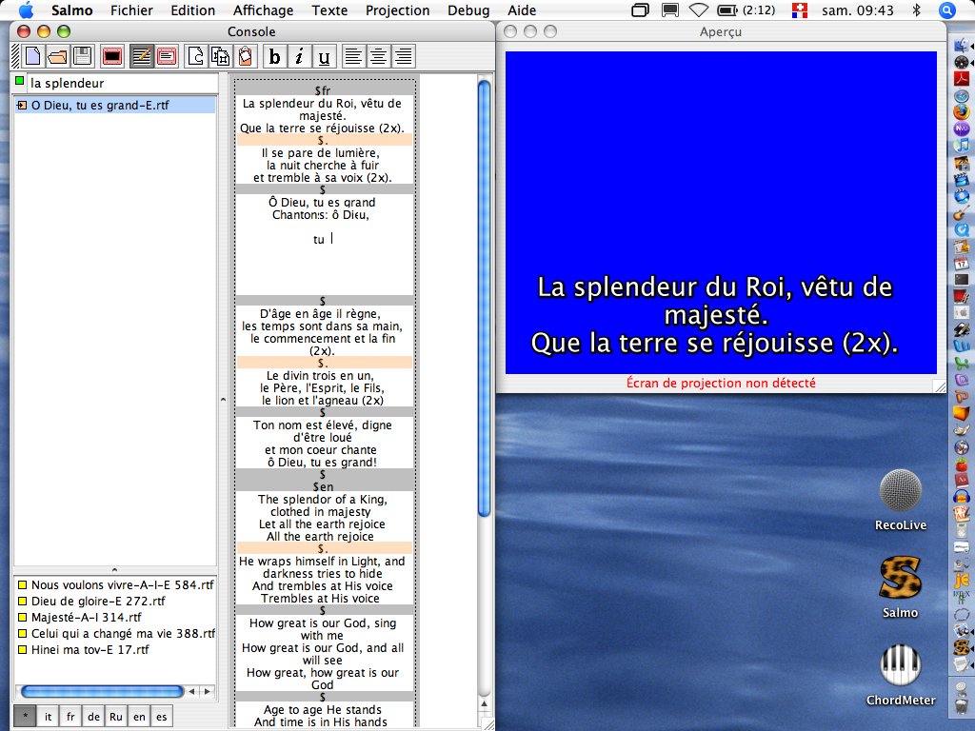Toggle italic formatting button
Screen dimensions: 975x731
click(x=299, y=56)
